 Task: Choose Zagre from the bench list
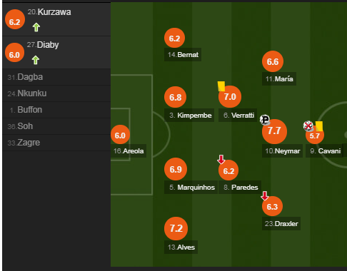pos(56,143)
